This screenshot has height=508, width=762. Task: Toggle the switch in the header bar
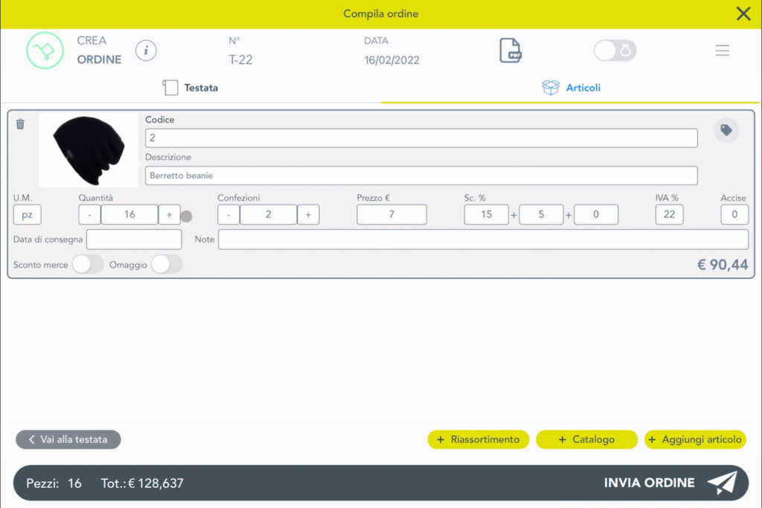[x=615, y=51]
